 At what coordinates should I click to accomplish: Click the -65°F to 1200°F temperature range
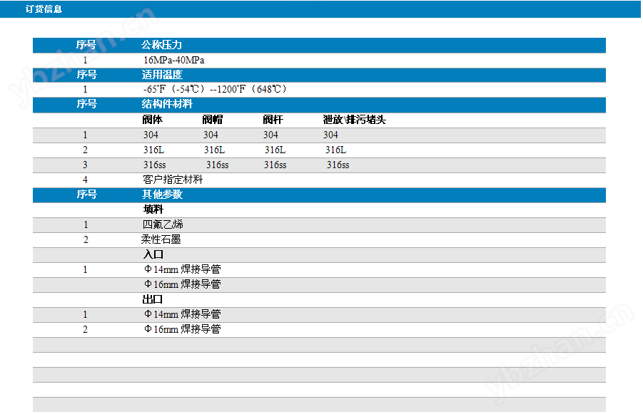215,90
